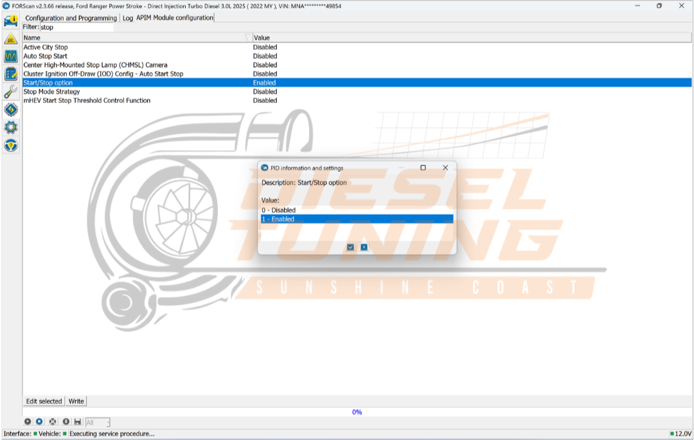Open the Vehicle information panel
The height and width of the screenshot is (440, 694).
point(10,21)
